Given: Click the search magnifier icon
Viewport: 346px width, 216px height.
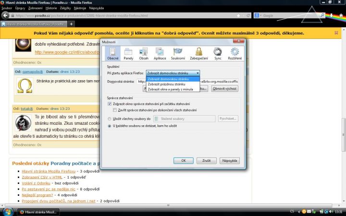Looking at the screenshot, I should click(322, 15).
